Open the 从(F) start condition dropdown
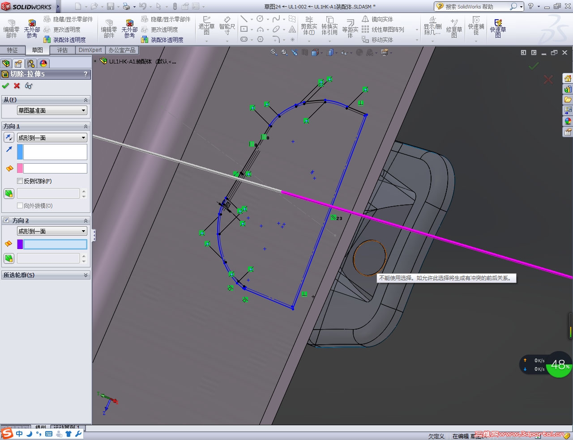The height and width of the screenshot is (440, 573). coord(52,110)
